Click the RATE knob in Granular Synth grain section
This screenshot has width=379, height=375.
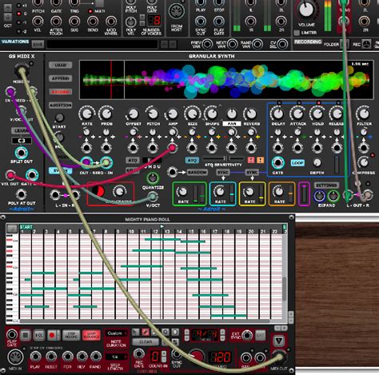point(86,114)
